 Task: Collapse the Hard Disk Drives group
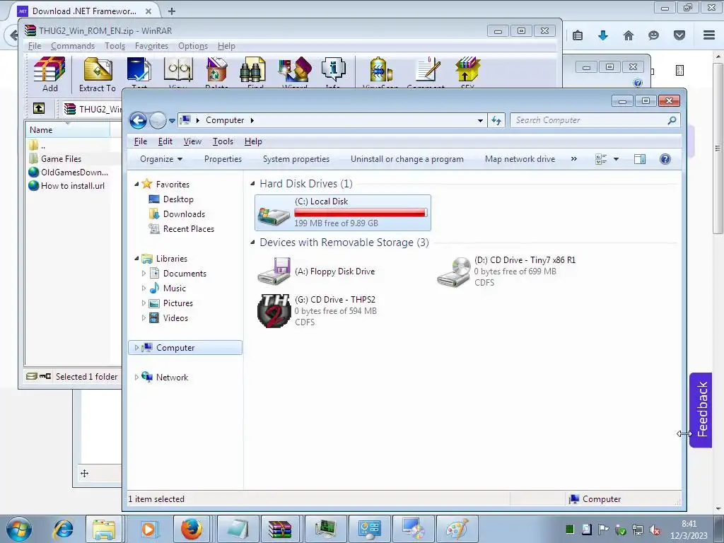252,184
